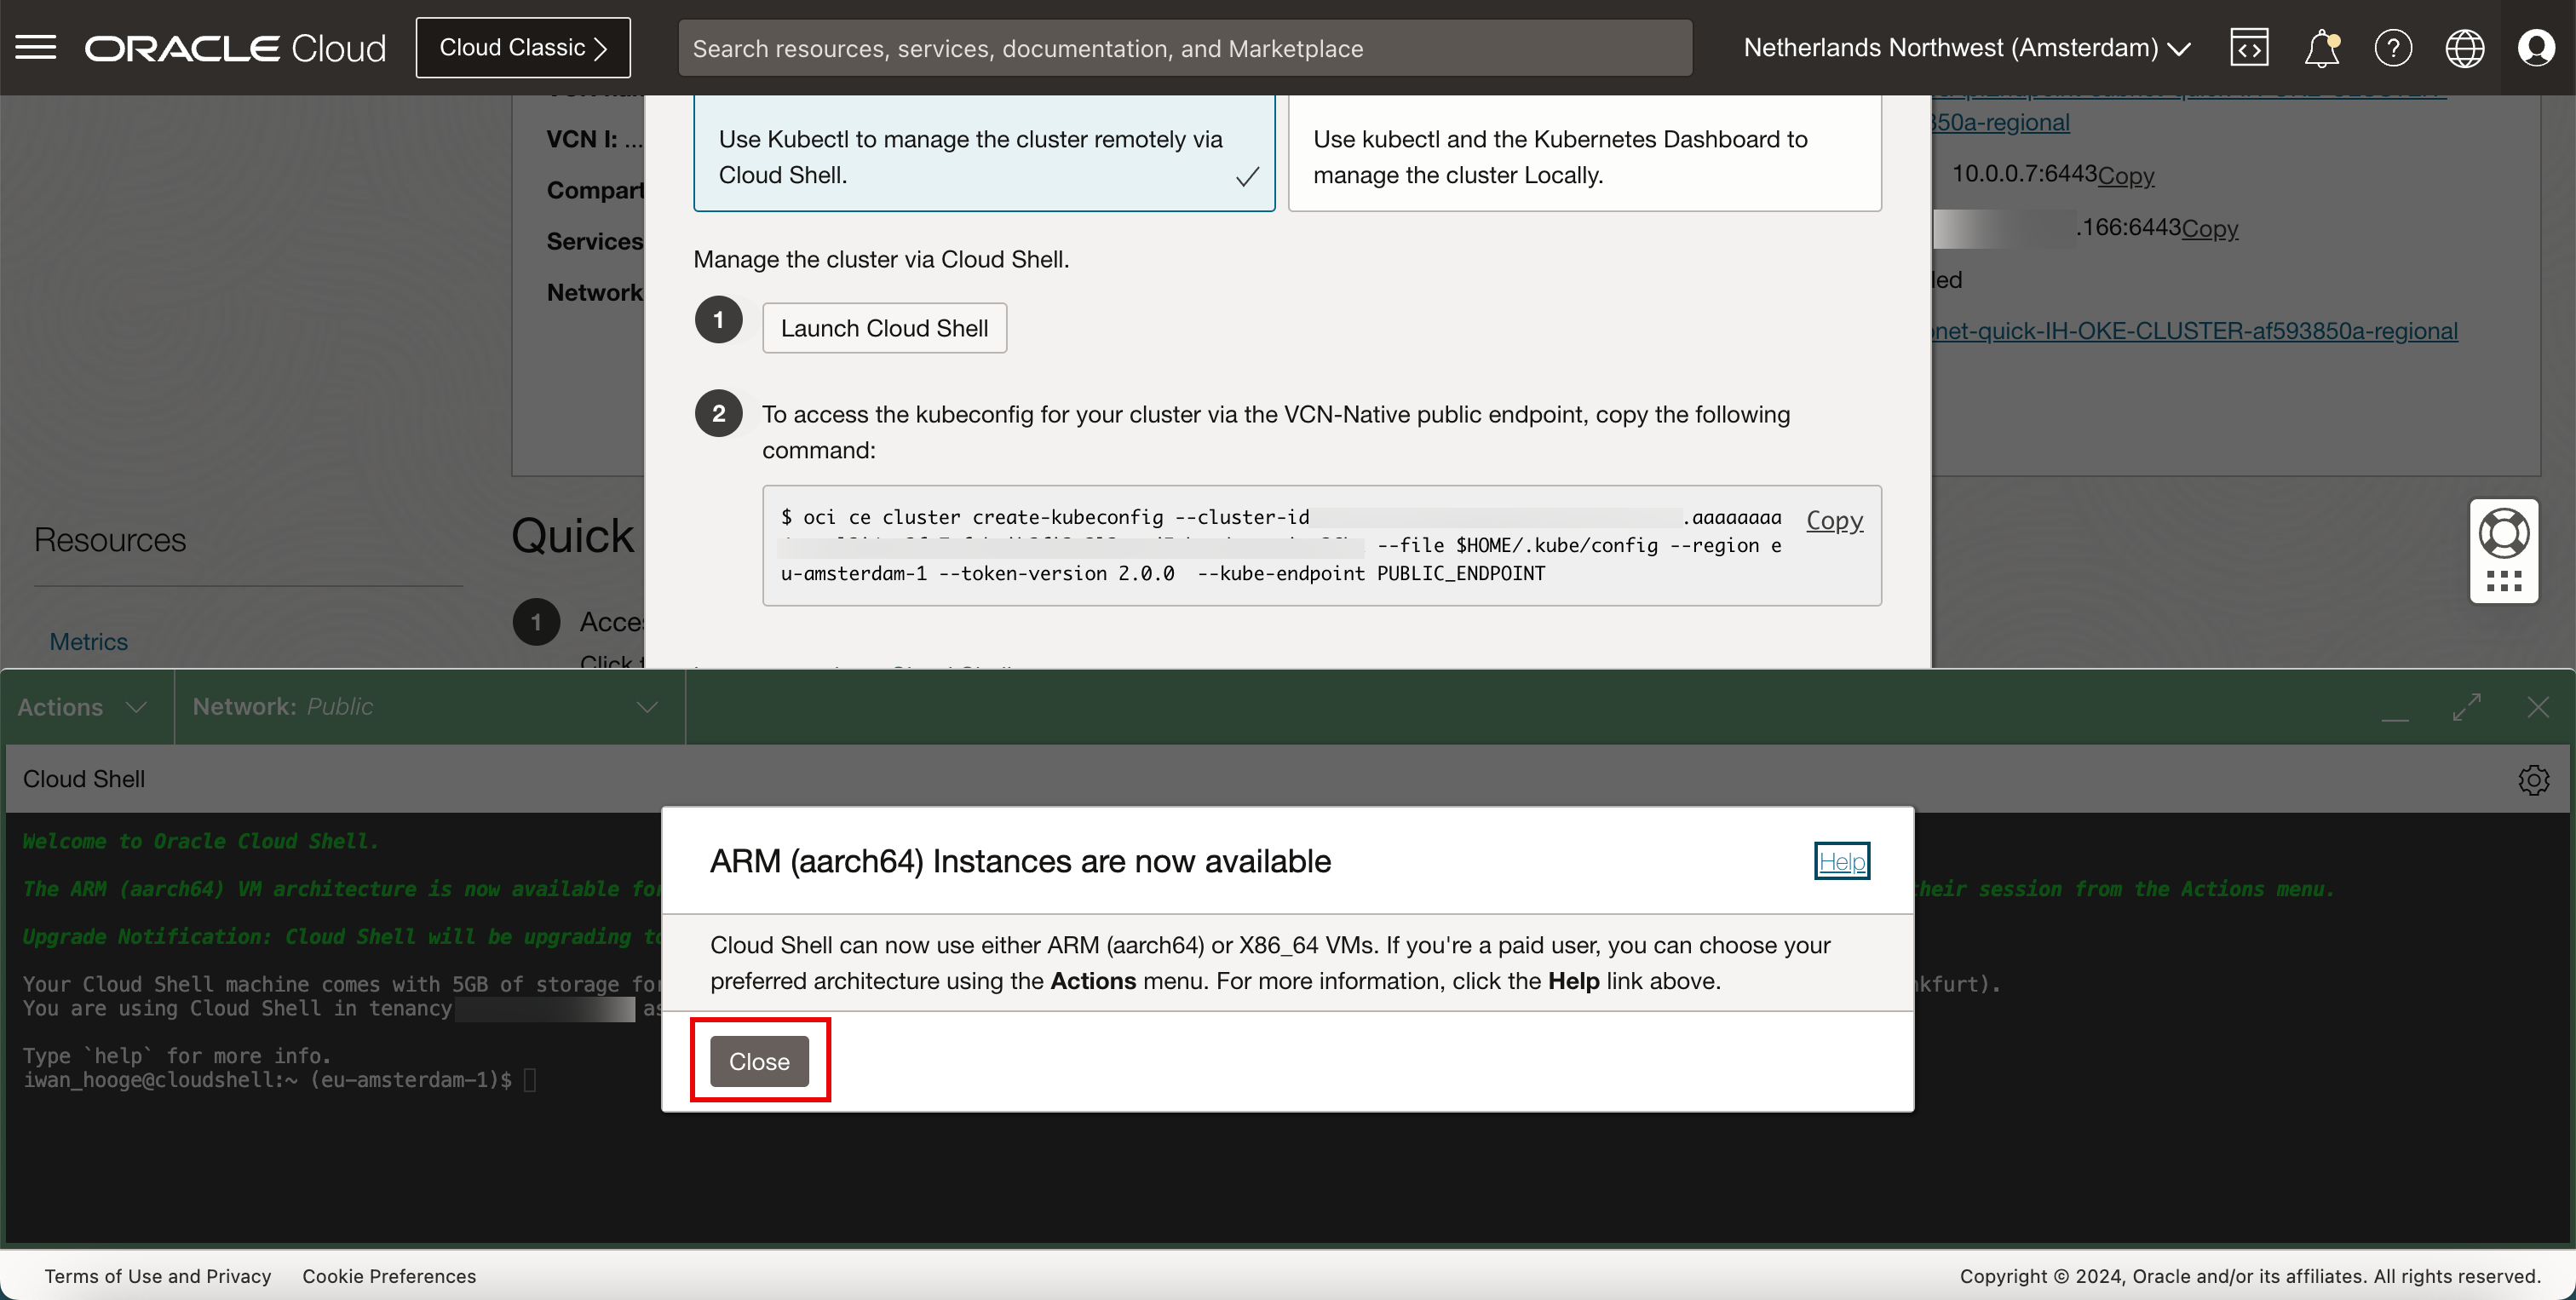
Task: Open the OKE-CLUSTER regional subnet link
Action: click(x=2194, y=331)
